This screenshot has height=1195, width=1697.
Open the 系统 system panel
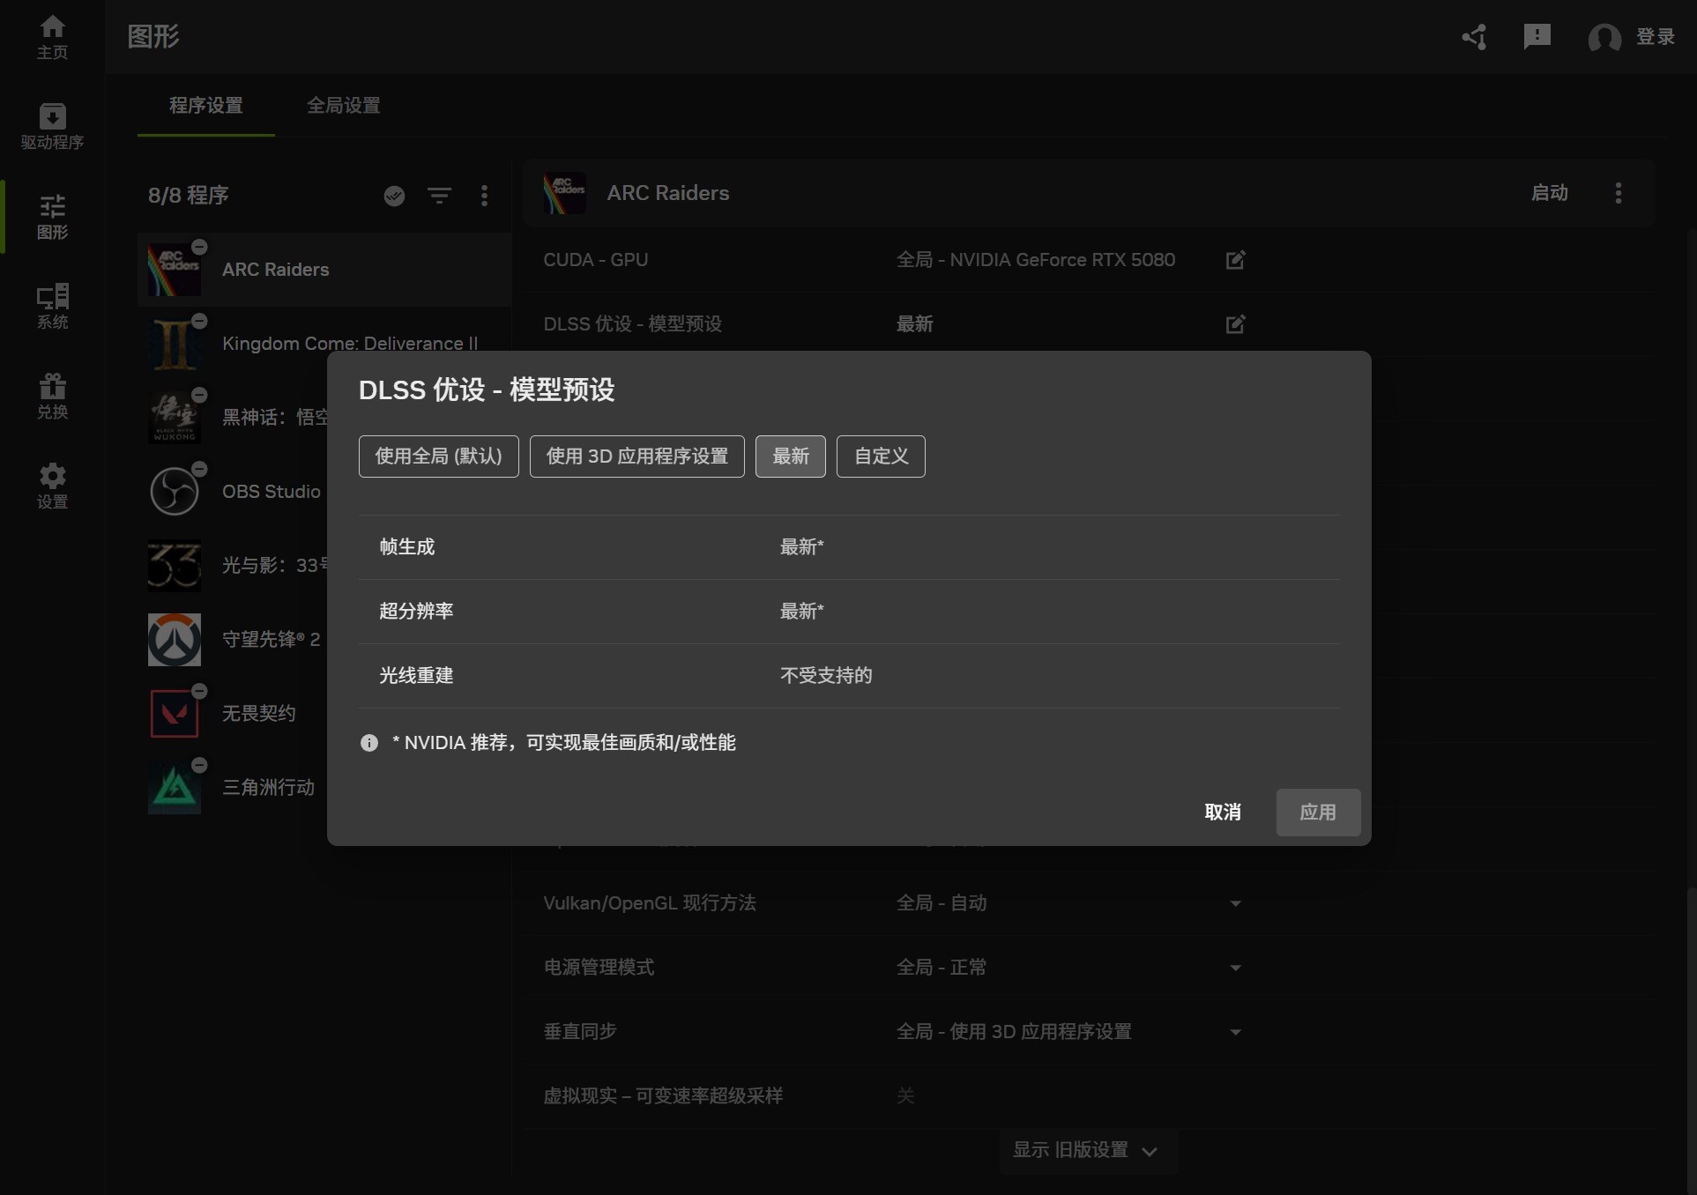click(x=52, y=304)
